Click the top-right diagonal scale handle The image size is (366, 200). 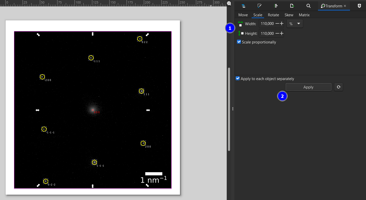point(147,35)
